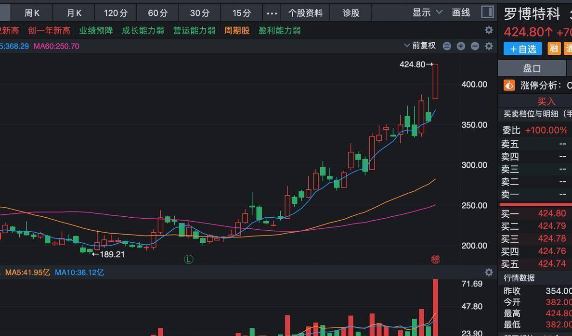Activate the 画线 drawing tool
The width and height of the screenshot is (572, 336).
coord(461,12)
